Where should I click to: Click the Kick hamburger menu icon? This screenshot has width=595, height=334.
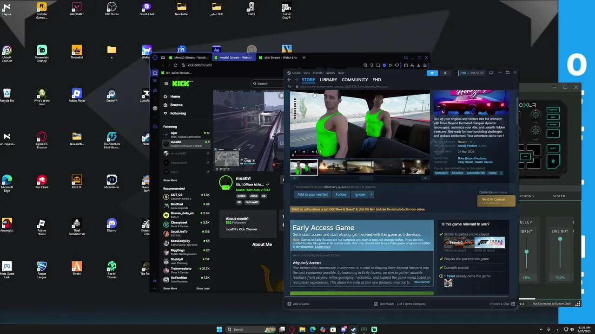click(x=166, y=83)
